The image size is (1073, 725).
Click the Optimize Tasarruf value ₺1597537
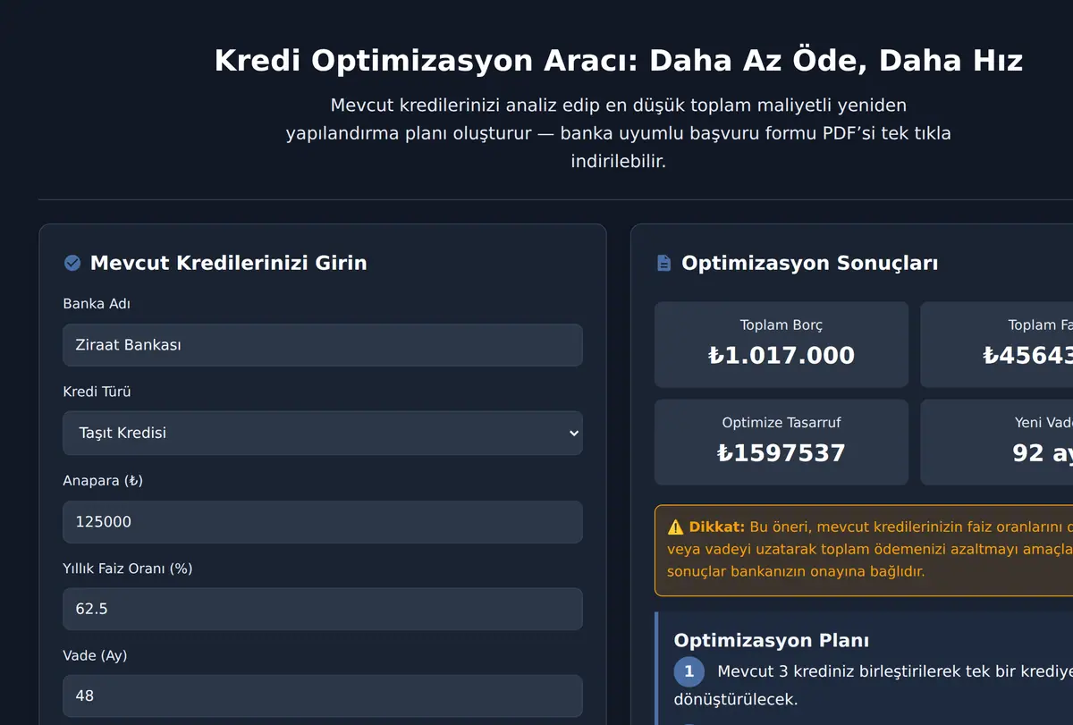tap(782, 453)
